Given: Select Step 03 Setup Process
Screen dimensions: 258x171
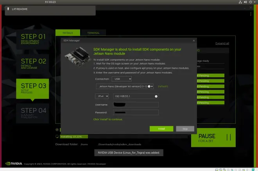Looking at the screenshot, I should [x=32, y=89].
